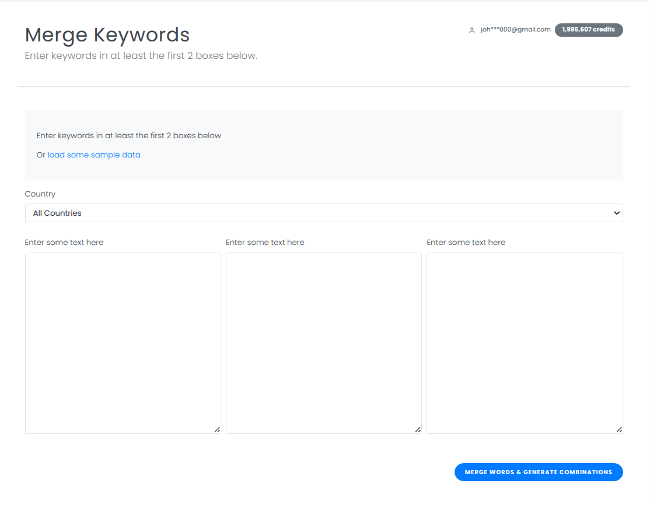650x508 pixels.
Task: Click the Country field label
Action: [40, 194]
